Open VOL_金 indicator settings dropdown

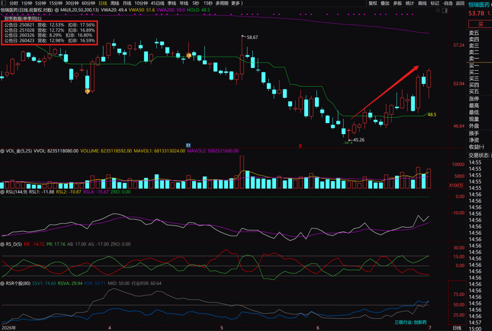tap(3, 151)
